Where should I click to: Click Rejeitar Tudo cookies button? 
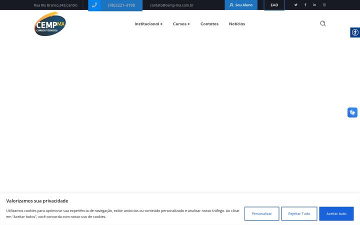click(x=299, y=214)
